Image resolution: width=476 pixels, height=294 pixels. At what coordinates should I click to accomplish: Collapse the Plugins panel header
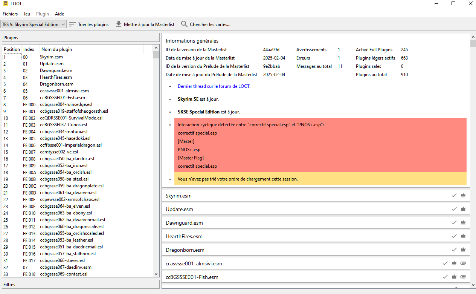(81, 38)
